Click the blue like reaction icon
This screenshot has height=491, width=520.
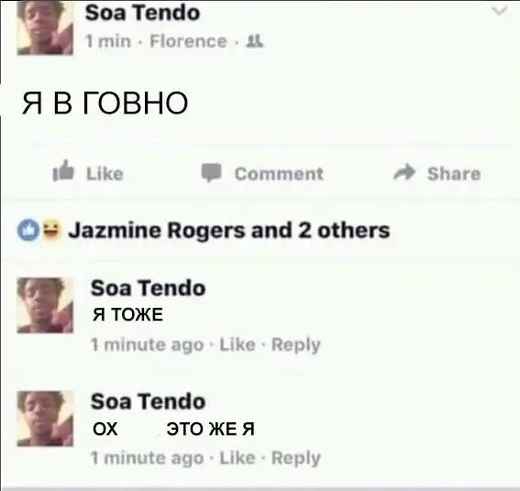coord(28,230)
